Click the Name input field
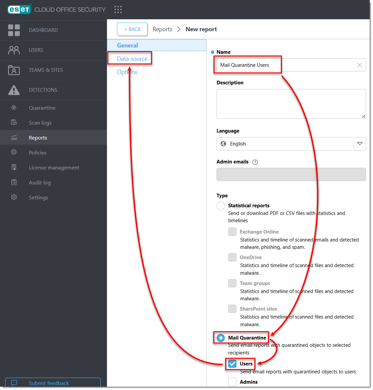The height and width of the screenshot is (390, 373). tap(292, 65)
